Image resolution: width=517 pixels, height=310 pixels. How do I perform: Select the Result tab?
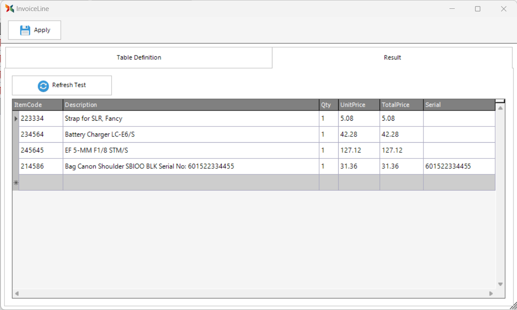tap(392, 58)
